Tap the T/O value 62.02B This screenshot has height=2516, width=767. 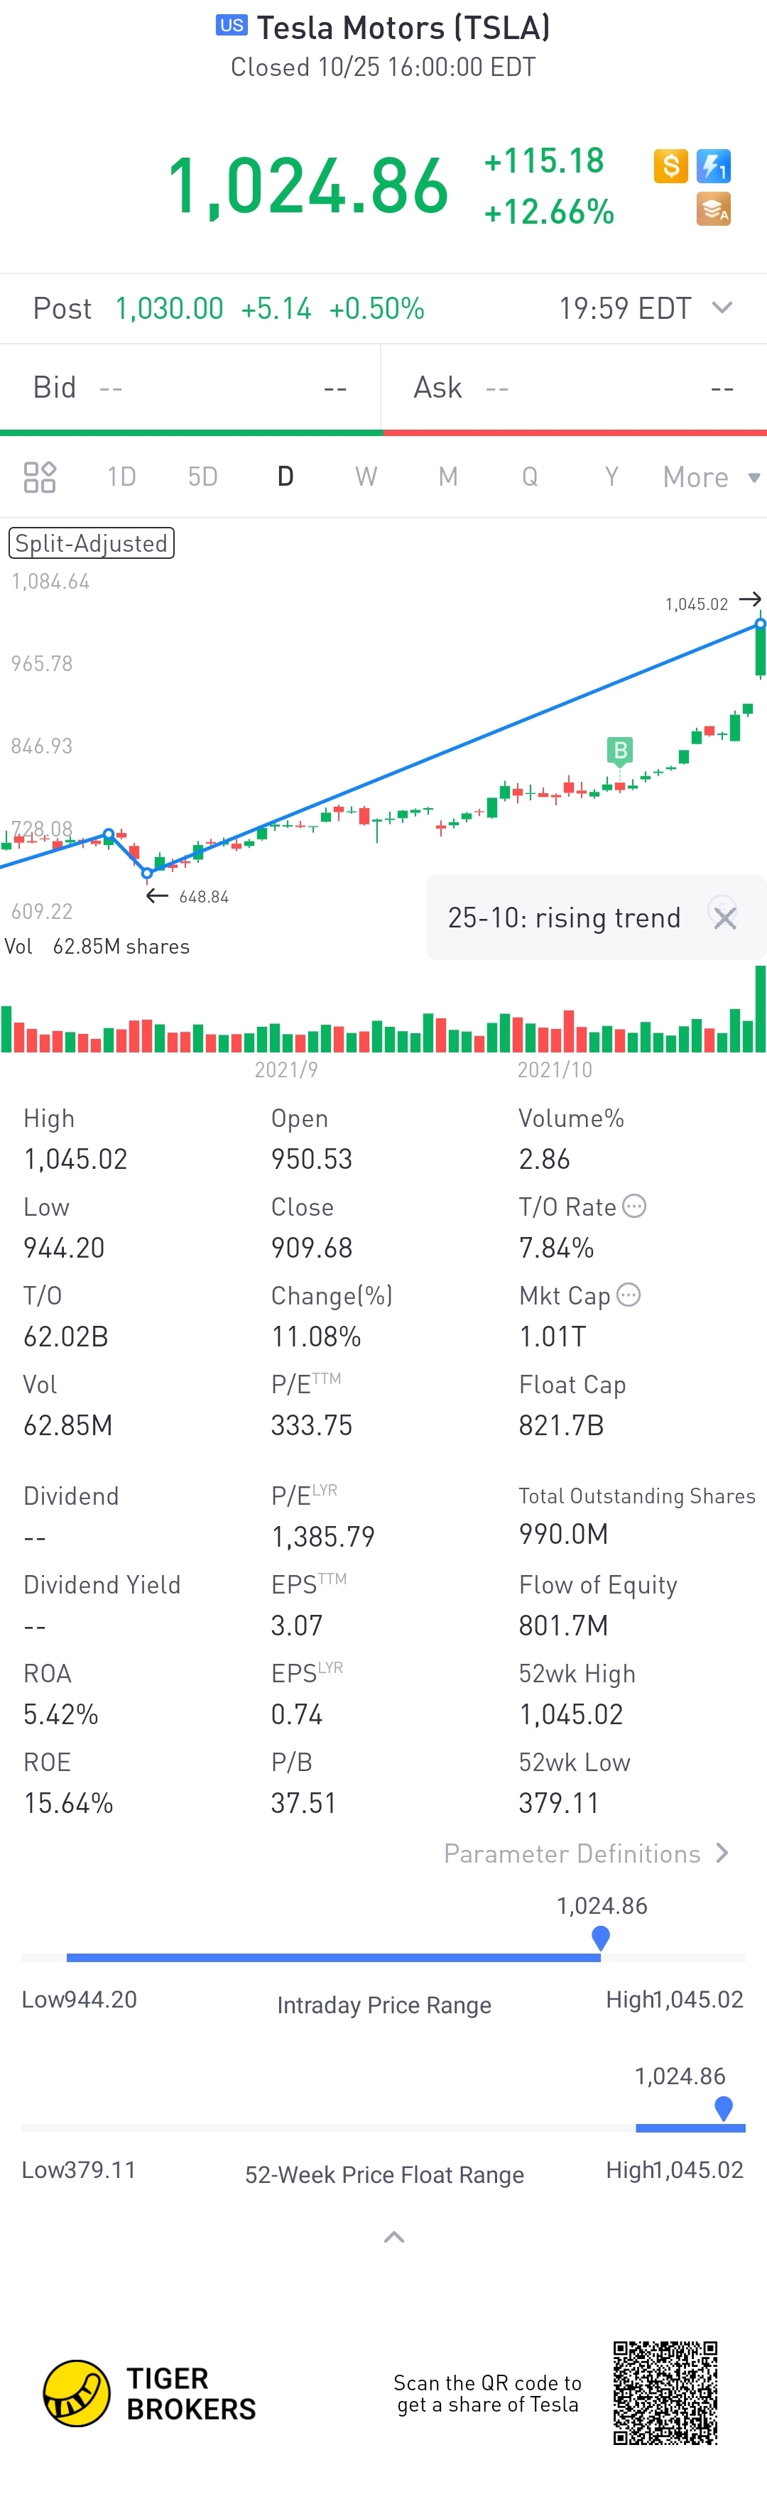(65, 1337)
